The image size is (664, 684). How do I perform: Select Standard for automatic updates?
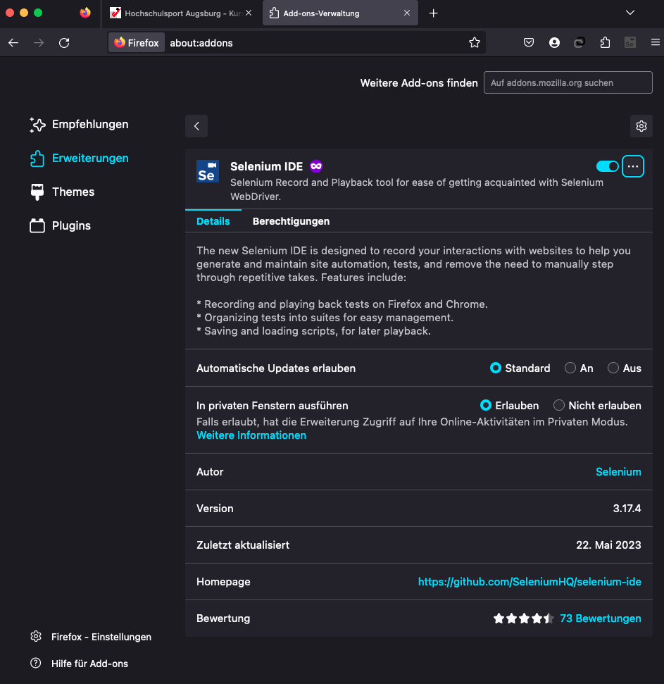pyautogui.click(x=496, y=368)
